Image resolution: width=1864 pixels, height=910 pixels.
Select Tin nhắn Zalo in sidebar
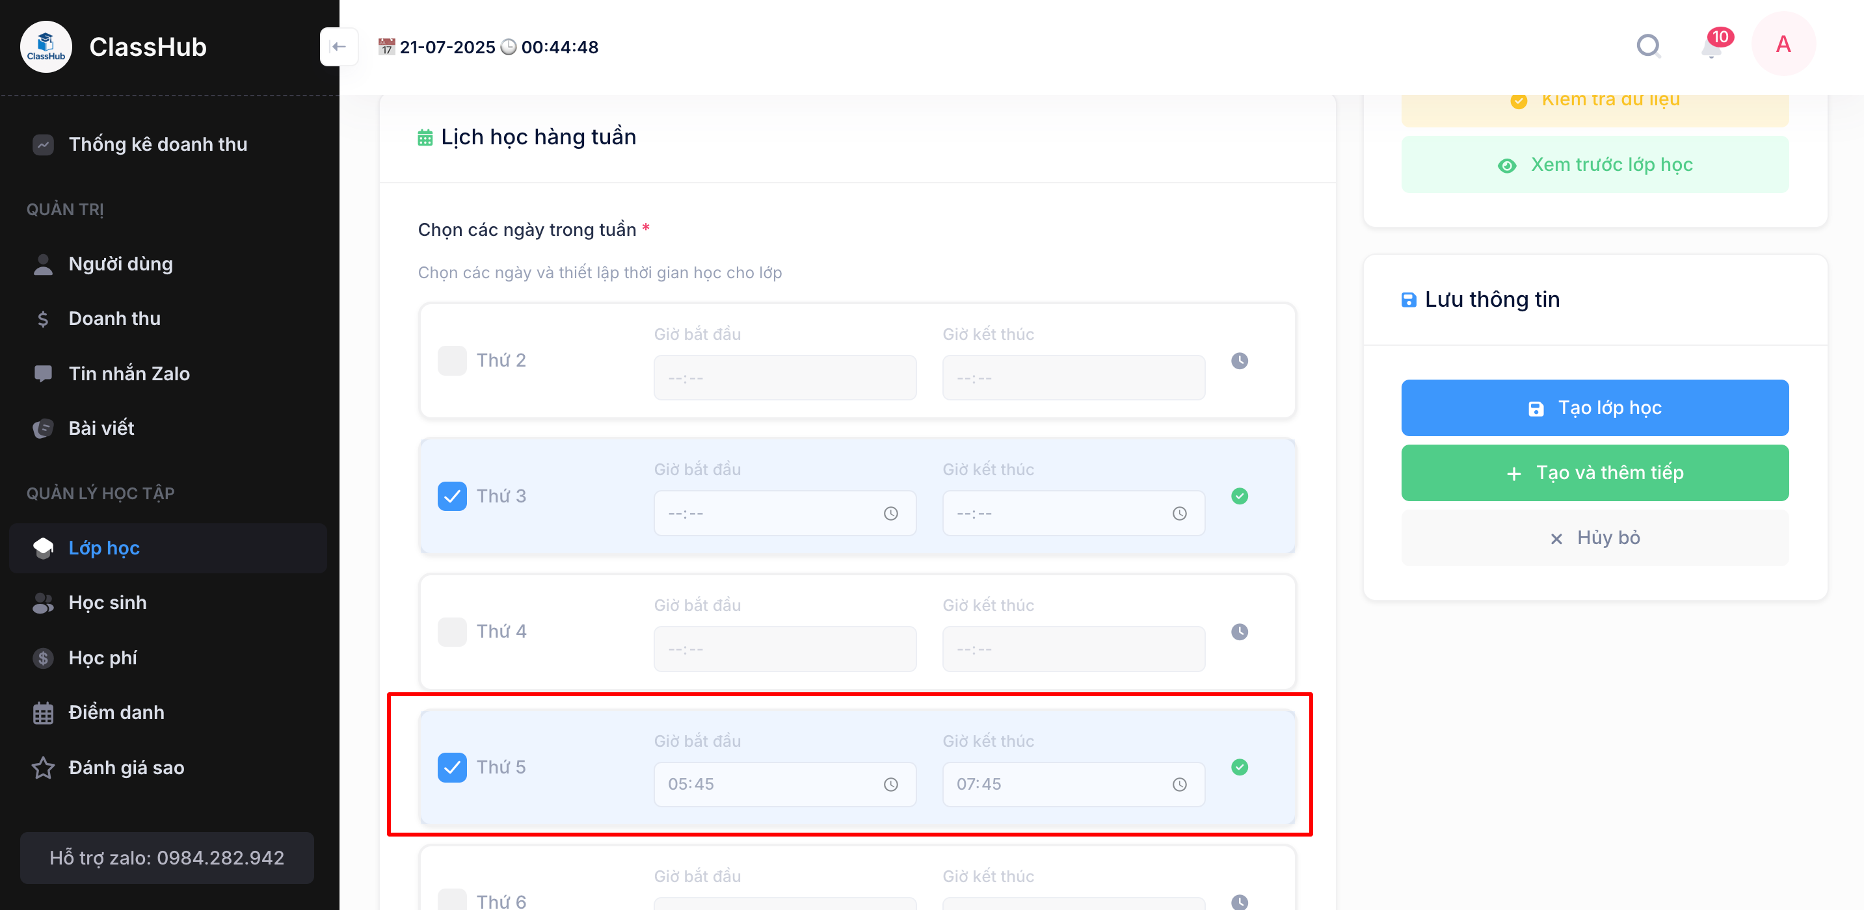coord(168,373)
